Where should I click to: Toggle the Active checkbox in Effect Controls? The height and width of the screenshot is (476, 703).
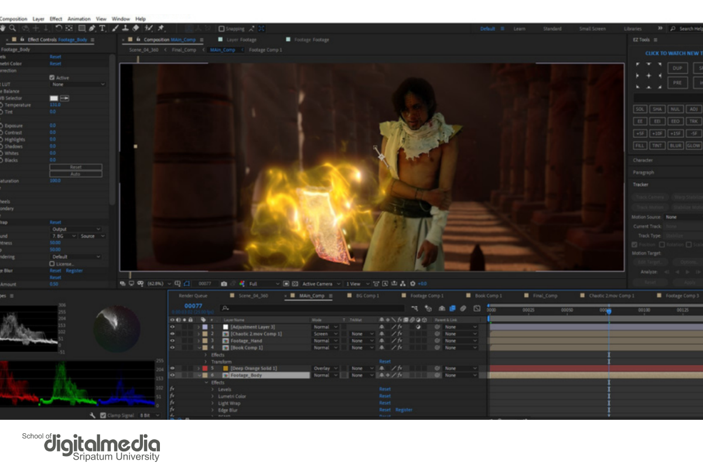point(52,77)
